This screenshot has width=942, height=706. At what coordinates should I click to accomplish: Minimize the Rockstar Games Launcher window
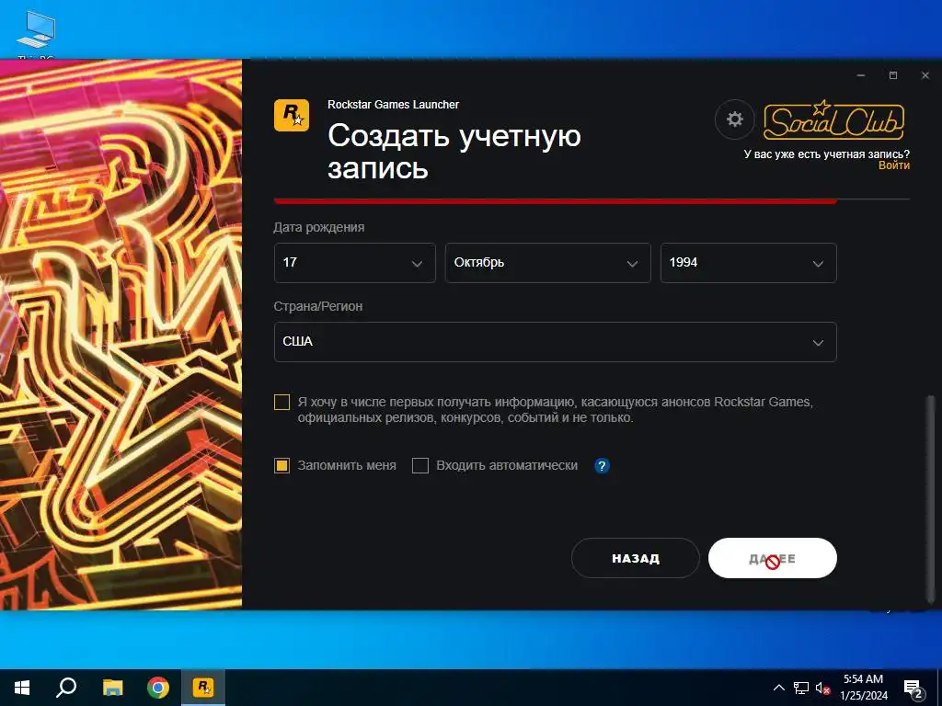tap(861, 75)
